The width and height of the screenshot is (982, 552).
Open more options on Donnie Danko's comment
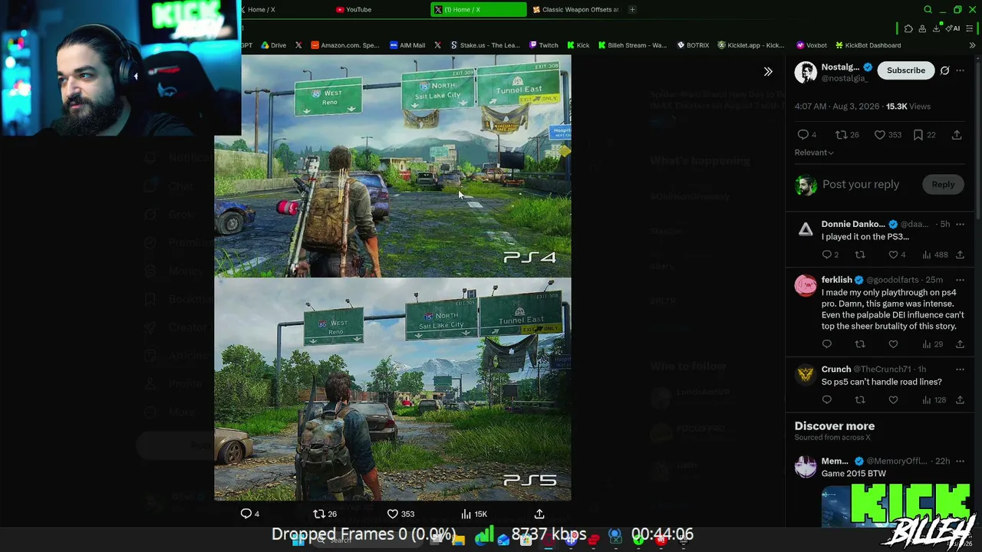(x=960, y=225)
